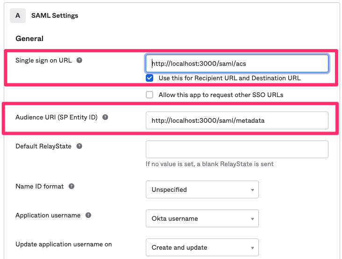Viewport: 342px width, 259px height.
Task: Enable Allow this app to request other SSO URLs
Action: [x=150, y=95]
